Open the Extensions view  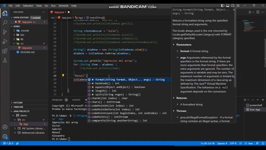tap(5, 51)
